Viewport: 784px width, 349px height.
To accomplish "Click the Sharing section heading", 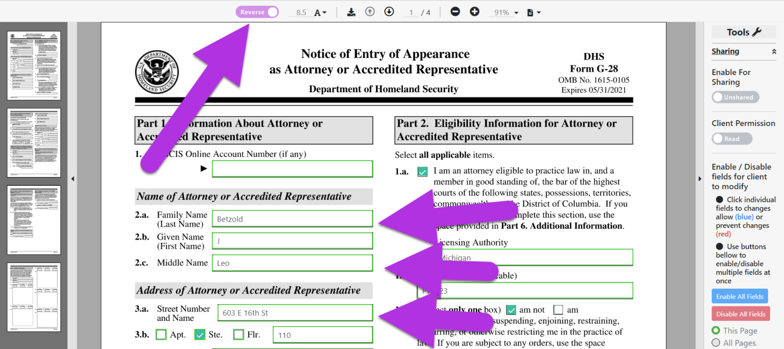I will (x=725, y=51).
